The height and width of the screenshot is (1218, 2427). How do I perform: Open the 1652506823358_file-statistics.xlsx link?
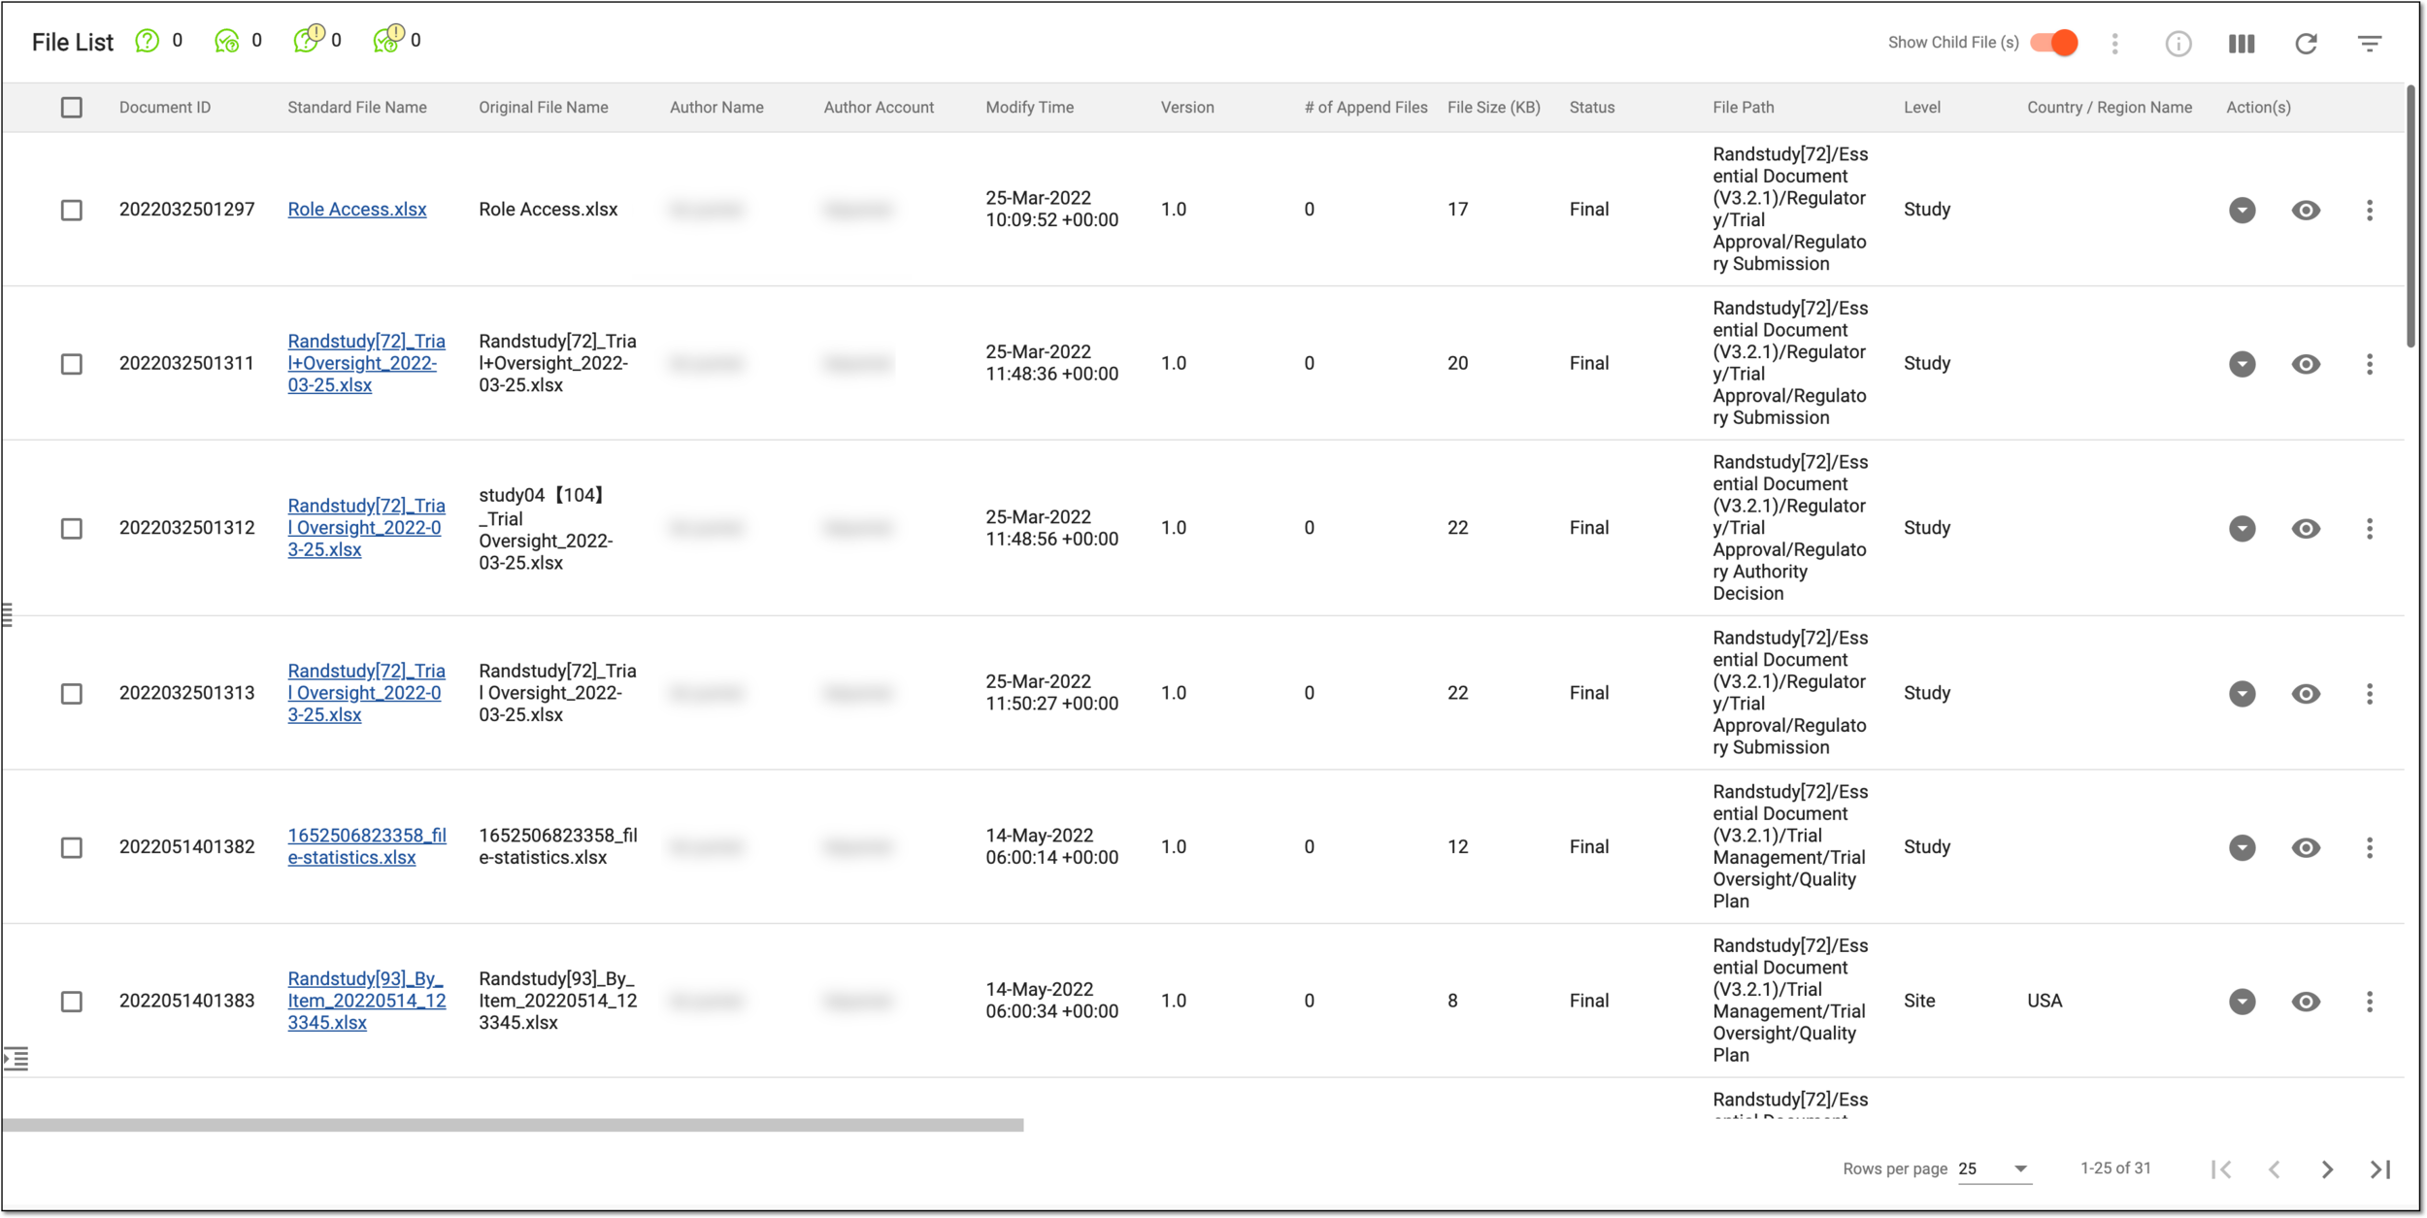tap(367, 847)
